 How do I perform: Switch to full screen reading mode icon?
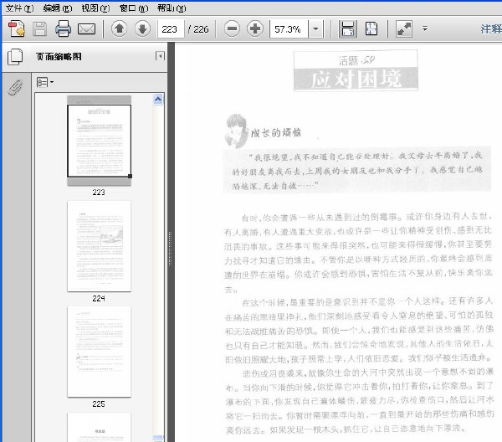click(404, 29)
